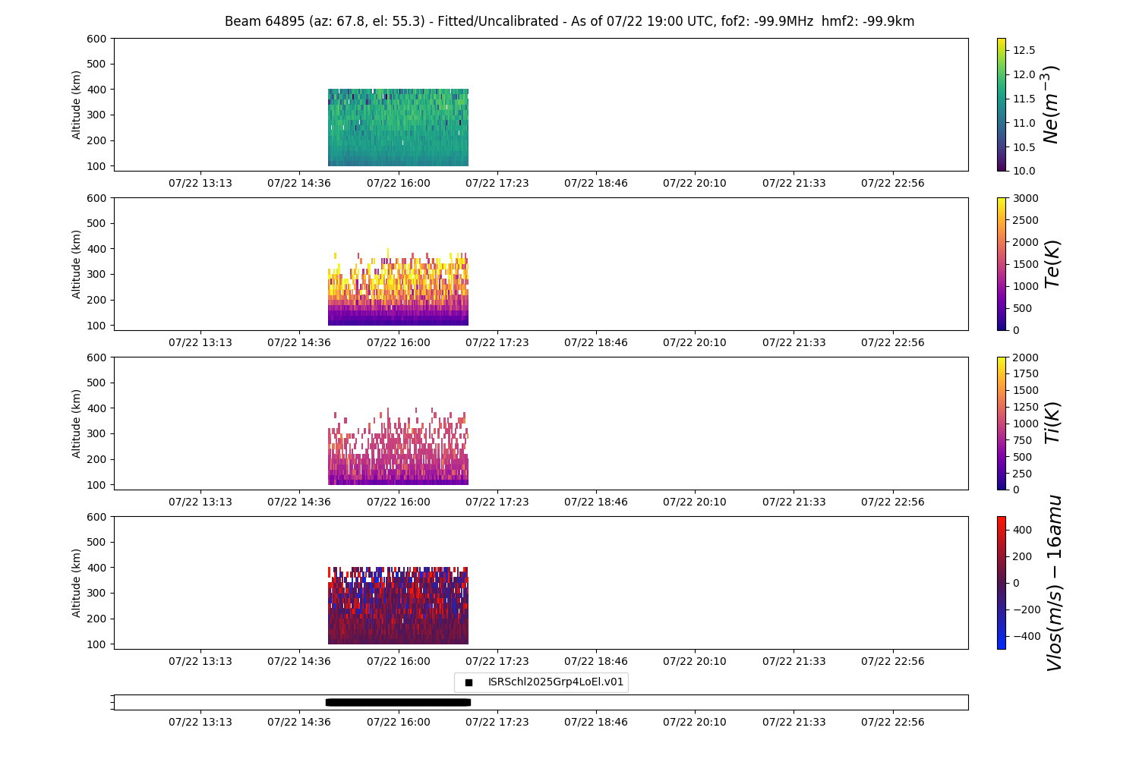This screenshot has height=759, width=1139.
Task: Click 07/22 16:00 tick under bottom timeline strip
Action: [398, 722]
